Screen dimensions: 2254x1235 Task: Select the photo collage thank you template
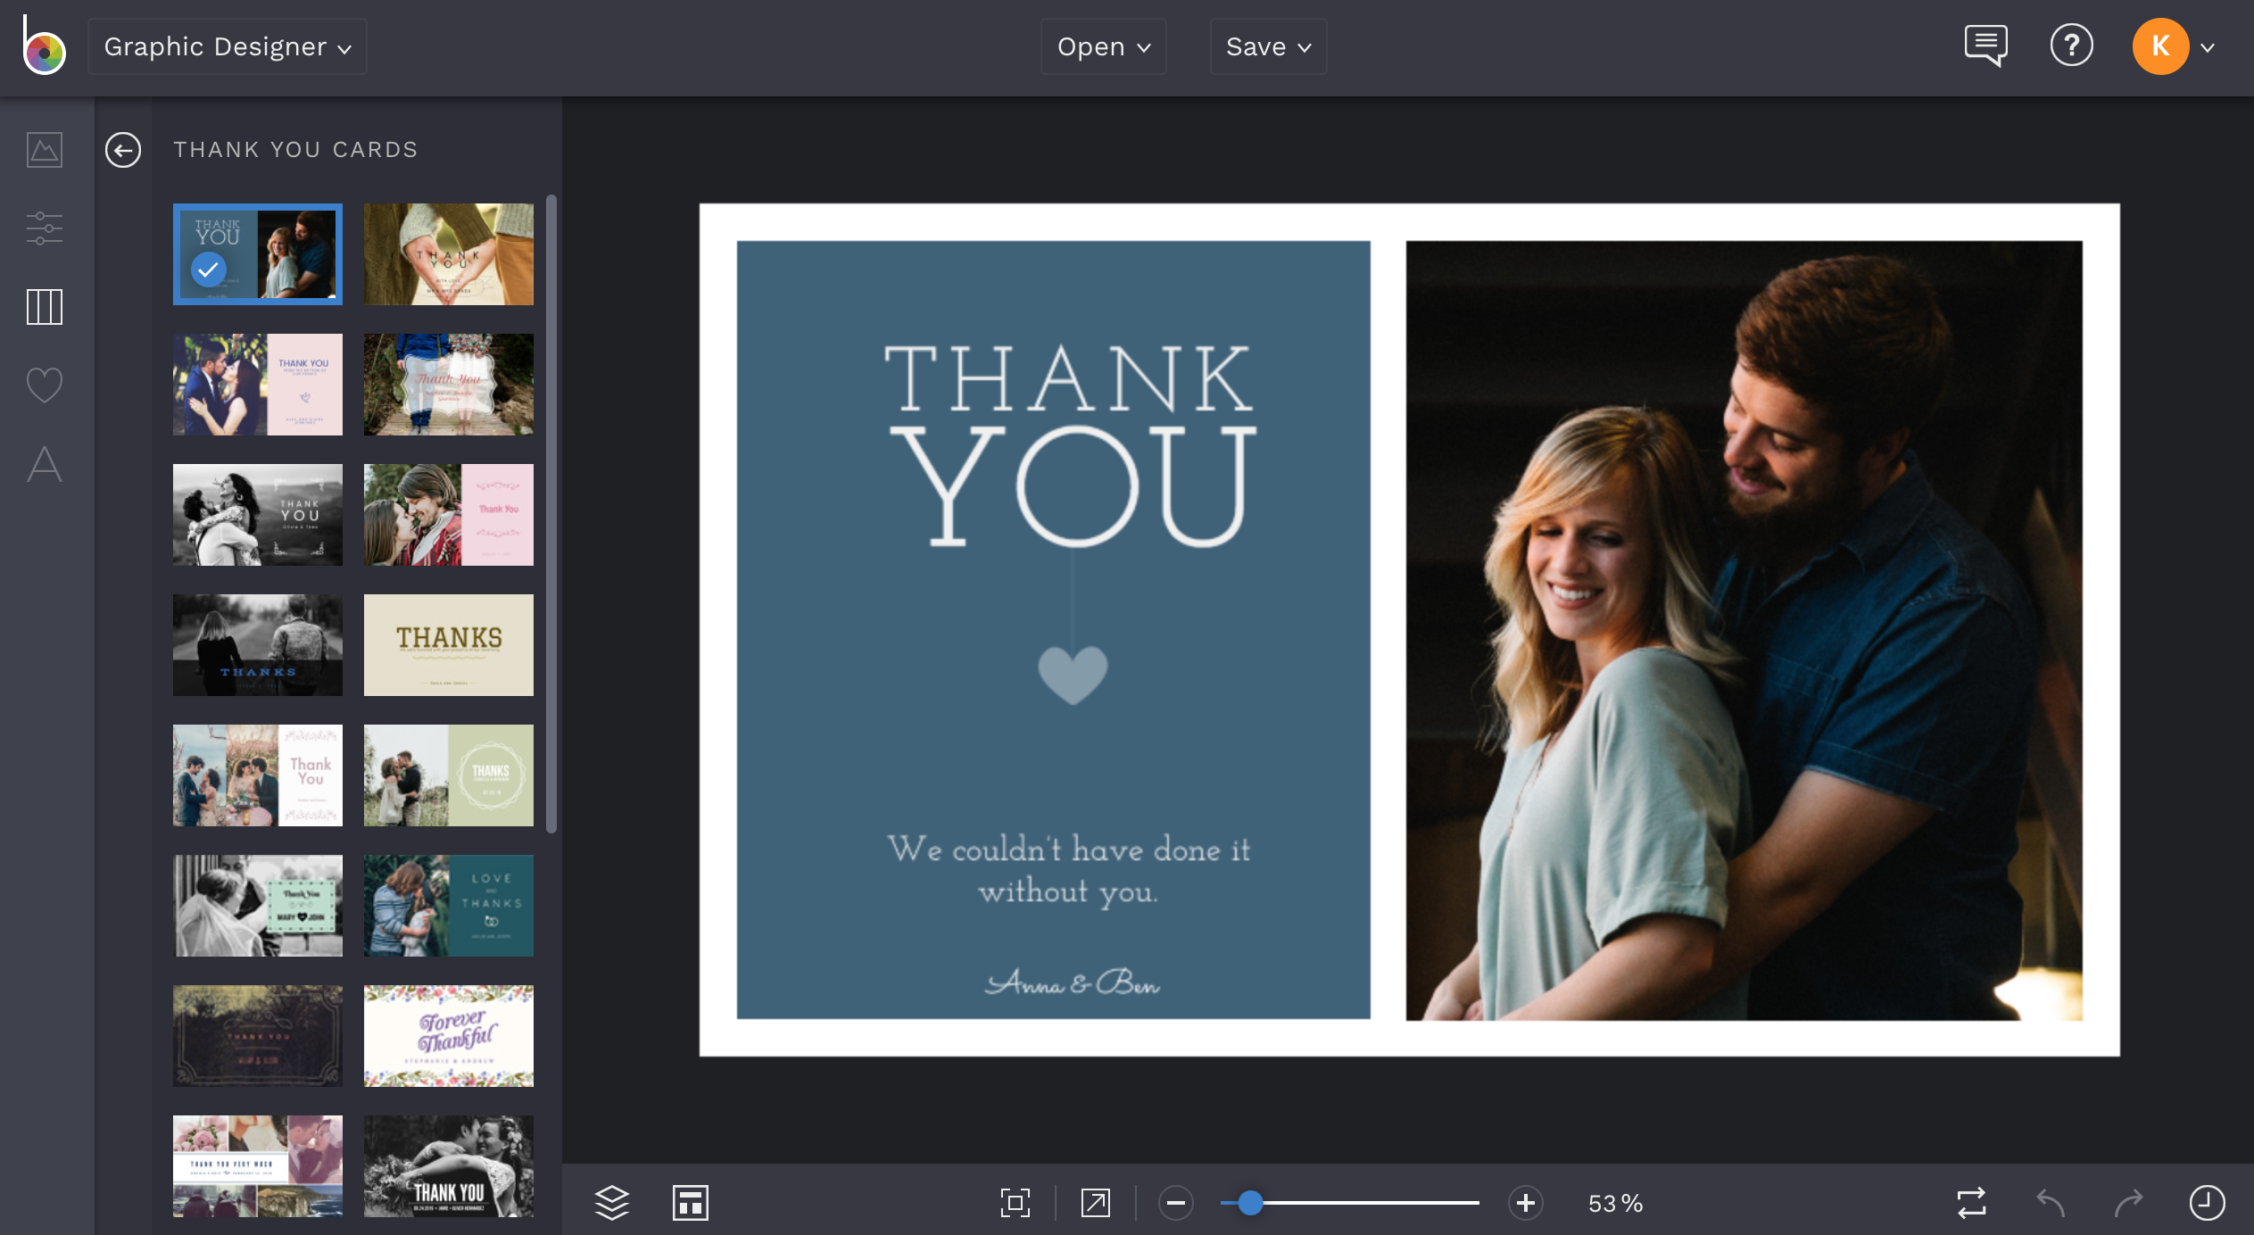pos(258,1166)
